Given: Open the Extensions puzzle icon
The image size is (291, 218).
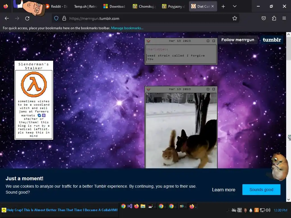Looking at the screenshot, I should click(274, 18).
